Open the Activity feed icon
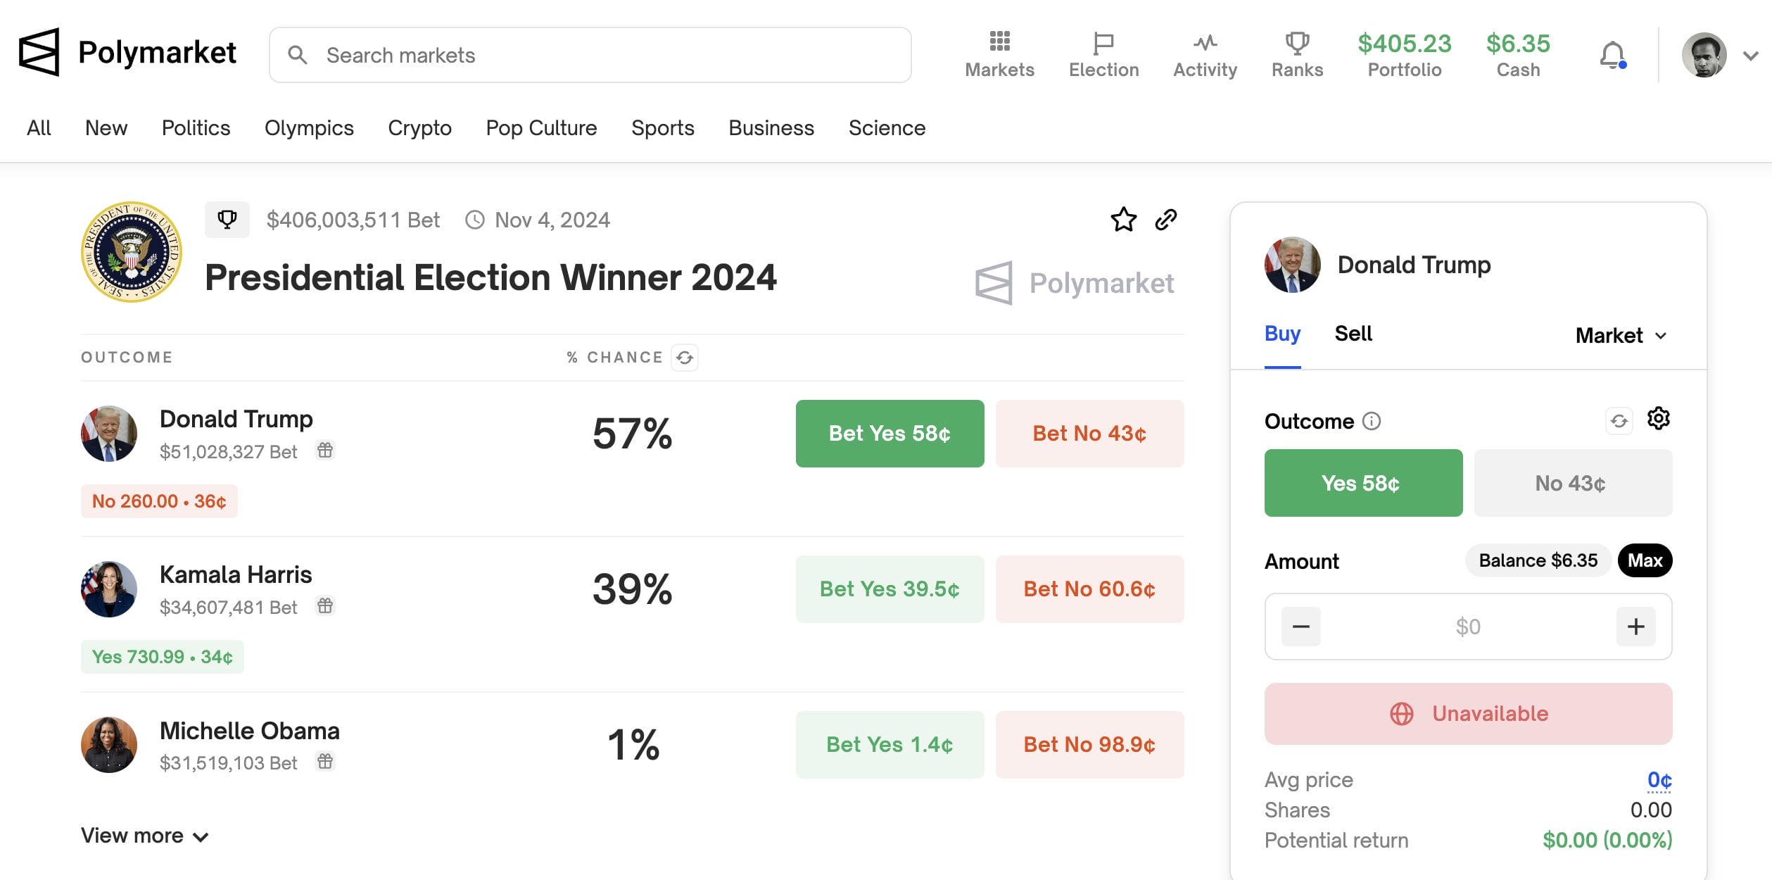1772x880 pixels. [1205, 42]
